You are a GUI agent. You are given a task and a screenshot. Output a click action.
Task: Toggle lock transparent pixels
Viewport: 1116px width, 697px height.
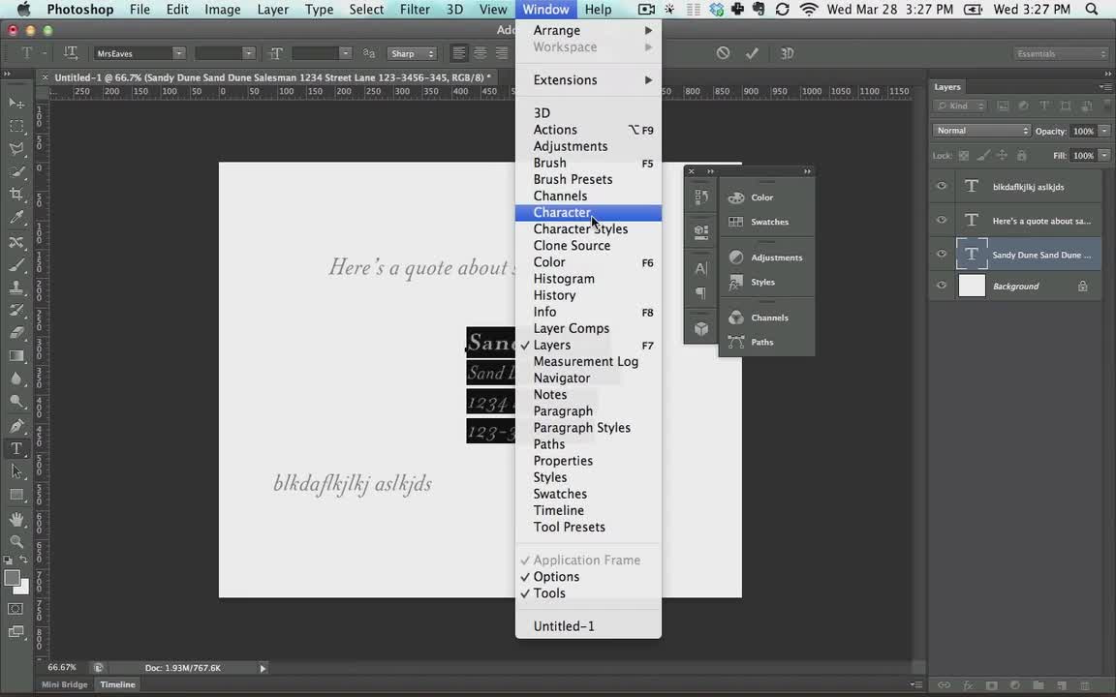click(x=964, y=155)
